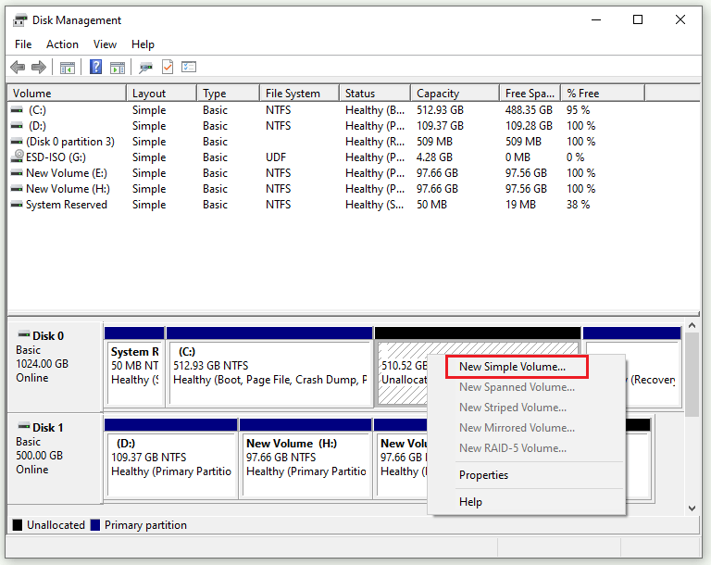Screen dimensions: 711x565
Task: Select the New Volume (H:) drive icon
Action: 17,188
